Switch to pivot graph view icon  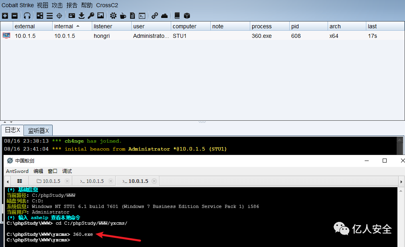(x=40, y=16)
